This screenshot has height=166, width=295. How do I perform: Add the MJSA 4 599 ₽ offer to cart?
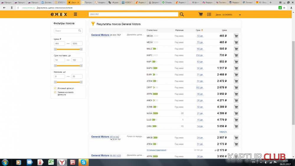point(236,113)
